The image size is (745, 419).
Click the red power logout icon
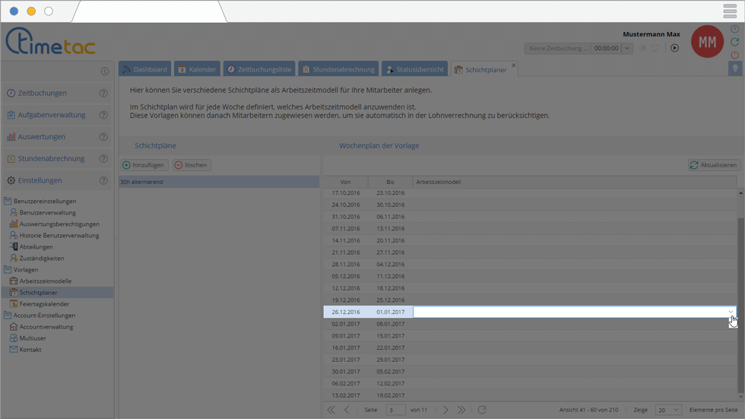tap(734, 55)
